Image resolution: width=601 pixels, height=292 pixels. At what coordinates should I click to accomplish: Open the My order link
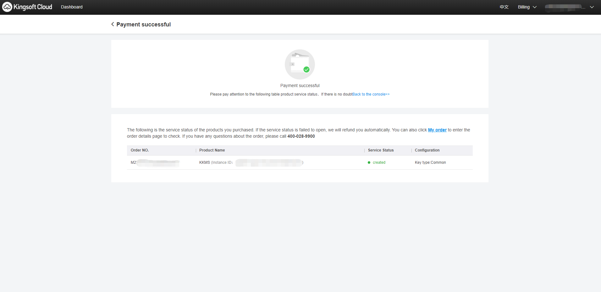437,130
